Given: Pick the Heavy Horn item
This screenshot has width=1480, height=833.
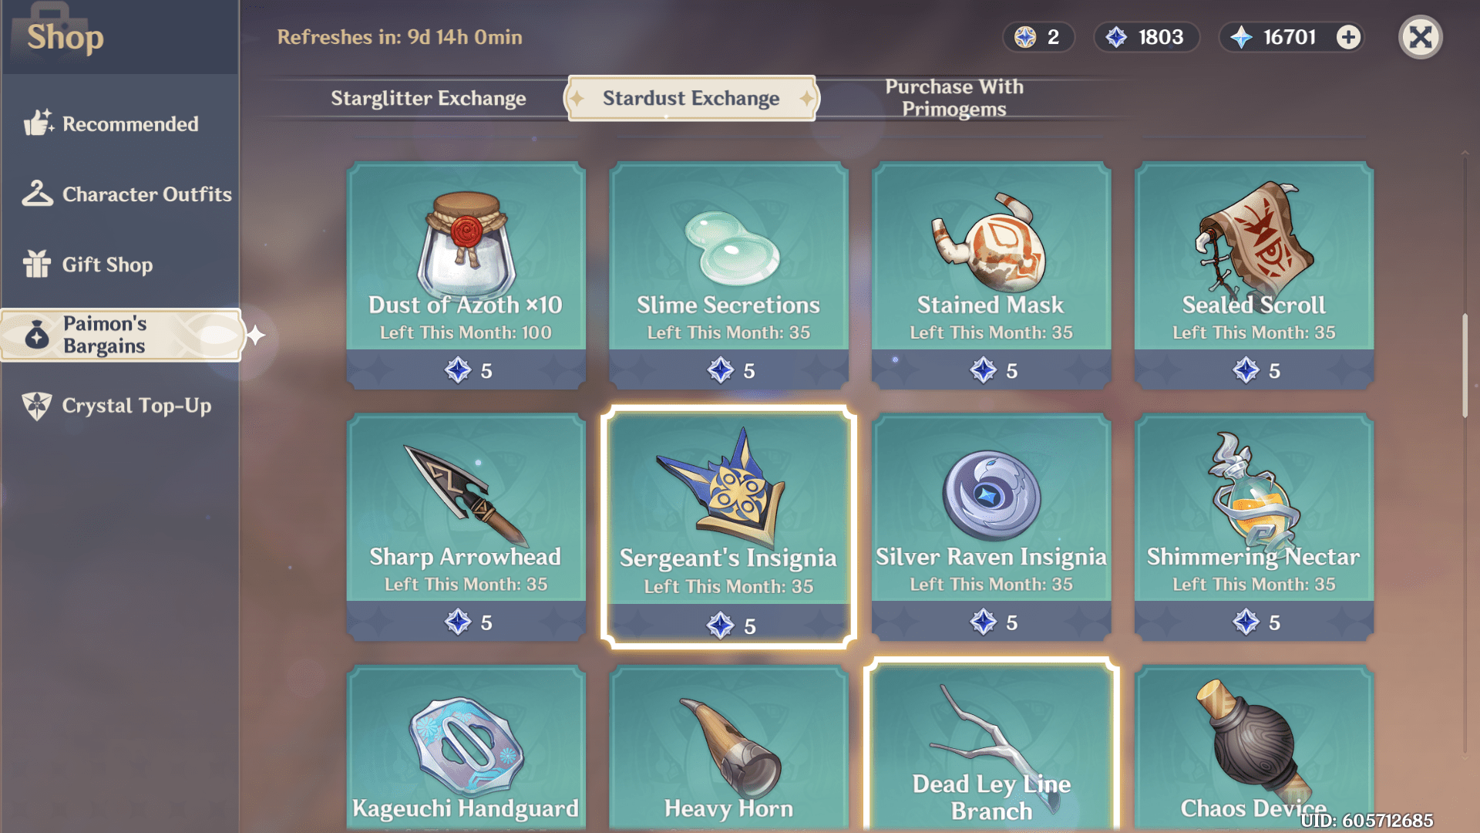Looking at the screenshot, I should 728,749.
